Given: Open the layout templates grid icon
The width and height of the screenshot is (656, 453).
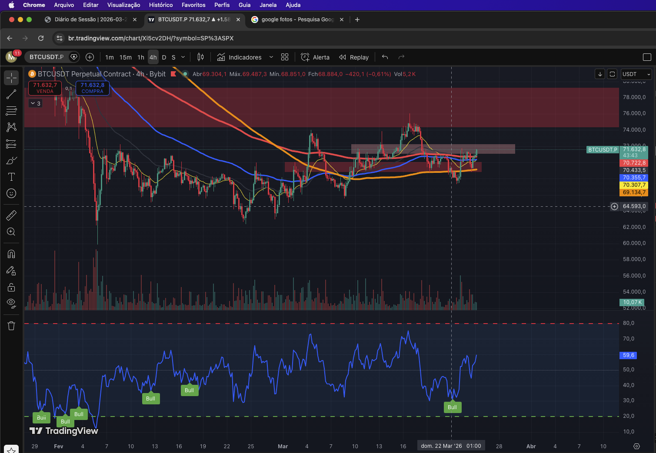Looking at the screenshot, I should click(x=285, y=57).
